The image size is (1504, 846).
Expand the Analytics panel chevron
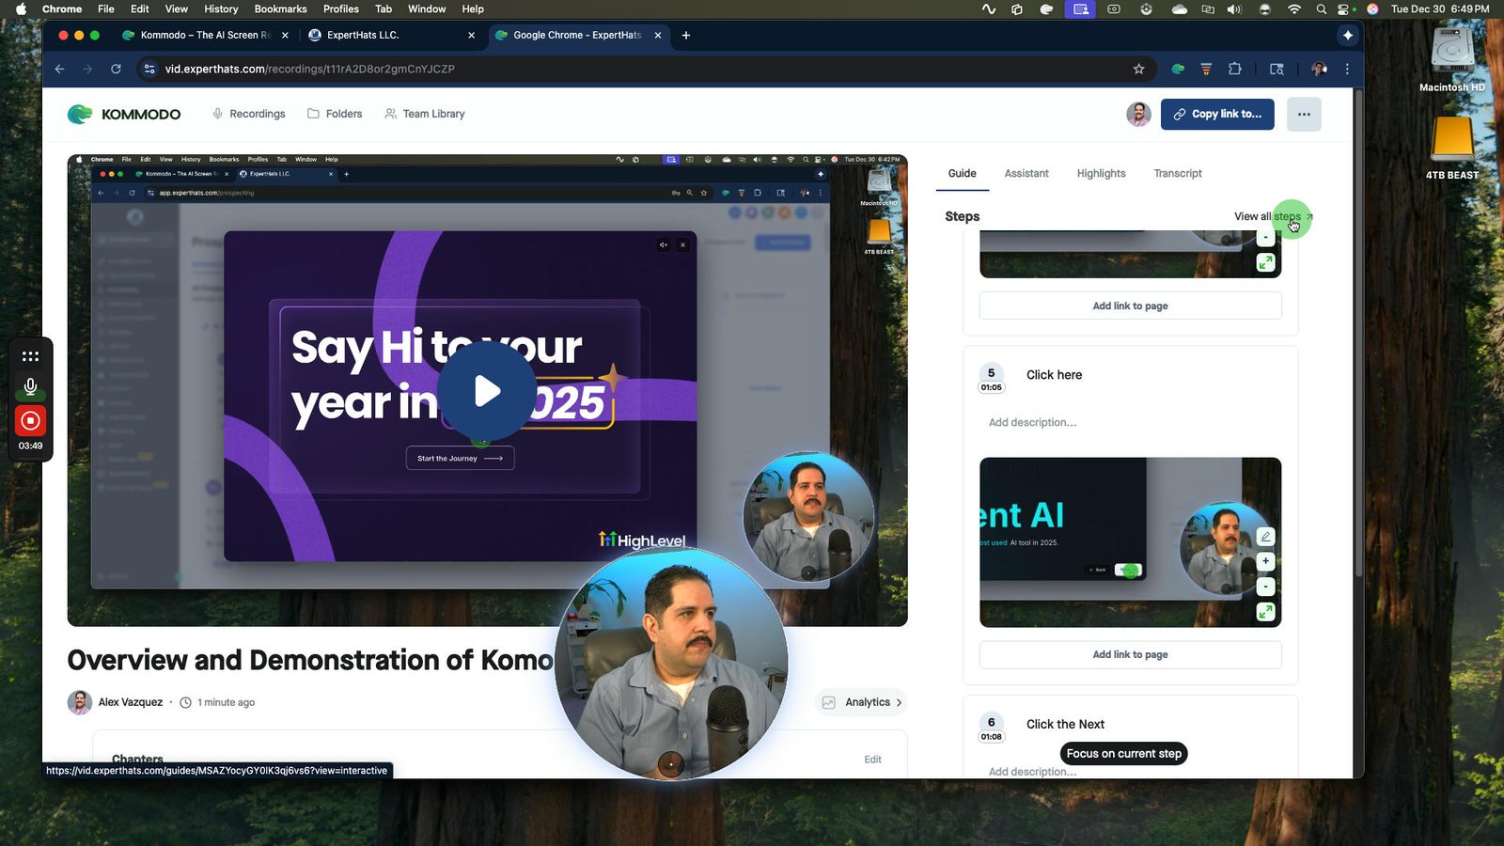(899, 702)
